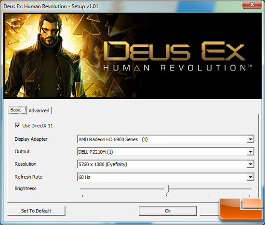Toggle the Use DirectX 11 checkbox
The image size is (265, 225).
click(x=17, y=125)
